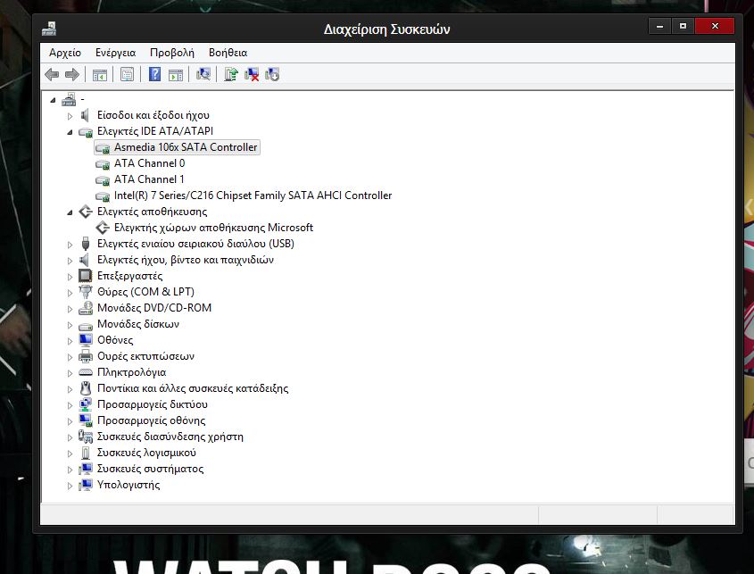Image resolution: width=754 pixels, height=574 pixels.
Task: Click the printer icon beside Ουρές εκτυπώσεων
Action: click(x=86, y=356)
